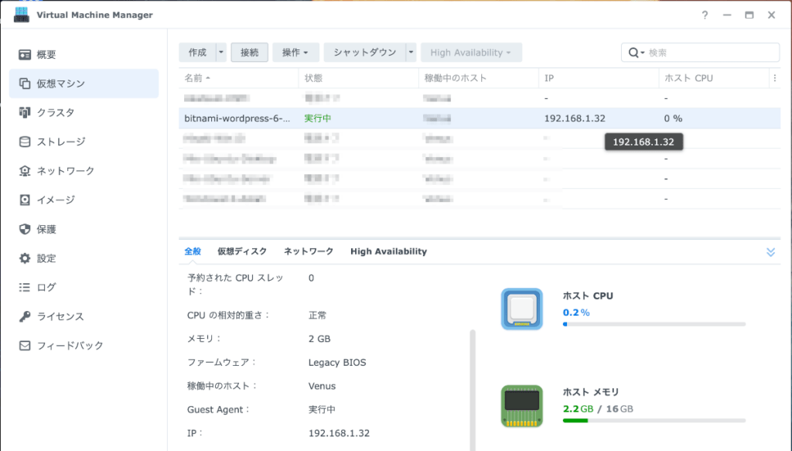792x451 pixels.
Task: Click the 0 % host CPU table cell
Action: pyautogui.click(x=674, y=118)
